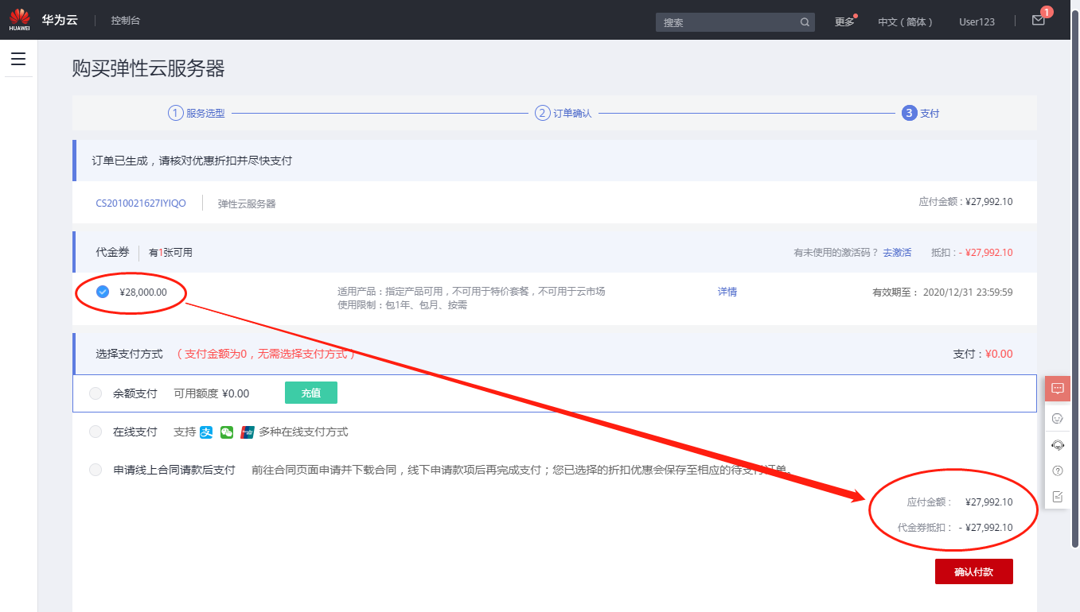Click 支付:¥0.00 amount text
The height and width of the screenshot is (612, 1080).
click(x=983, y=354)
